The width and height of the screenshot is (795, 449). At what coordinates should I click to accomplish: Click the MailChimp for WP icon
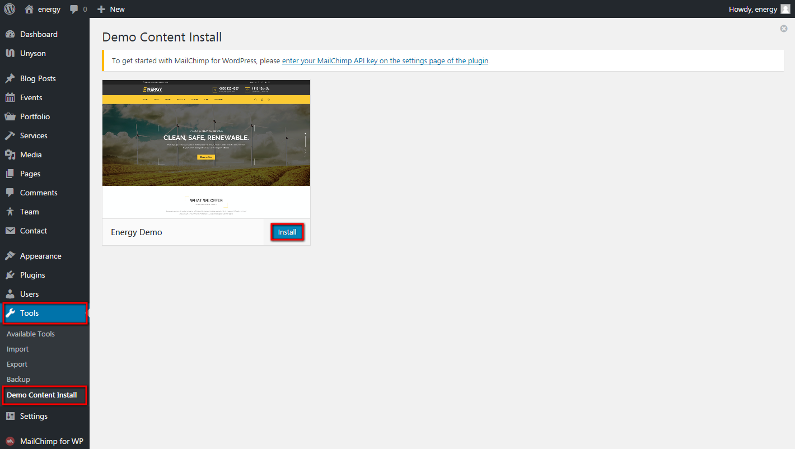[x=10, y=441]
